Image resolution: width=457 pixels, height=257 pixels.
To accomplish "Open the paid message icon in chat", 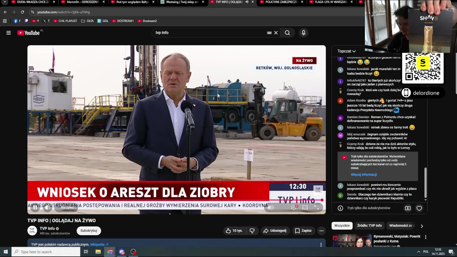I will click(x=408, y=208).
